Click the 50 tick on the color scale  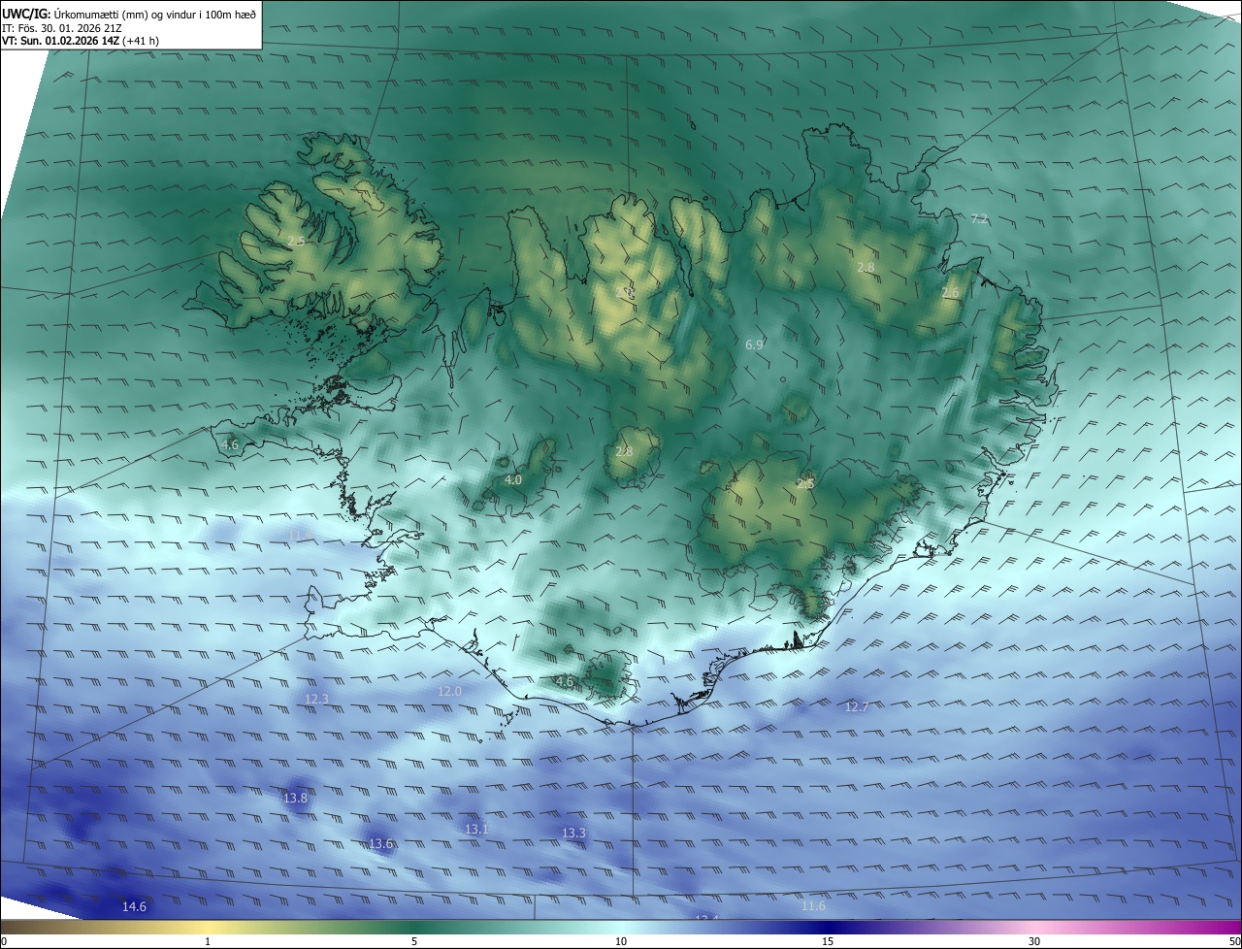[x=1234, y=941]
